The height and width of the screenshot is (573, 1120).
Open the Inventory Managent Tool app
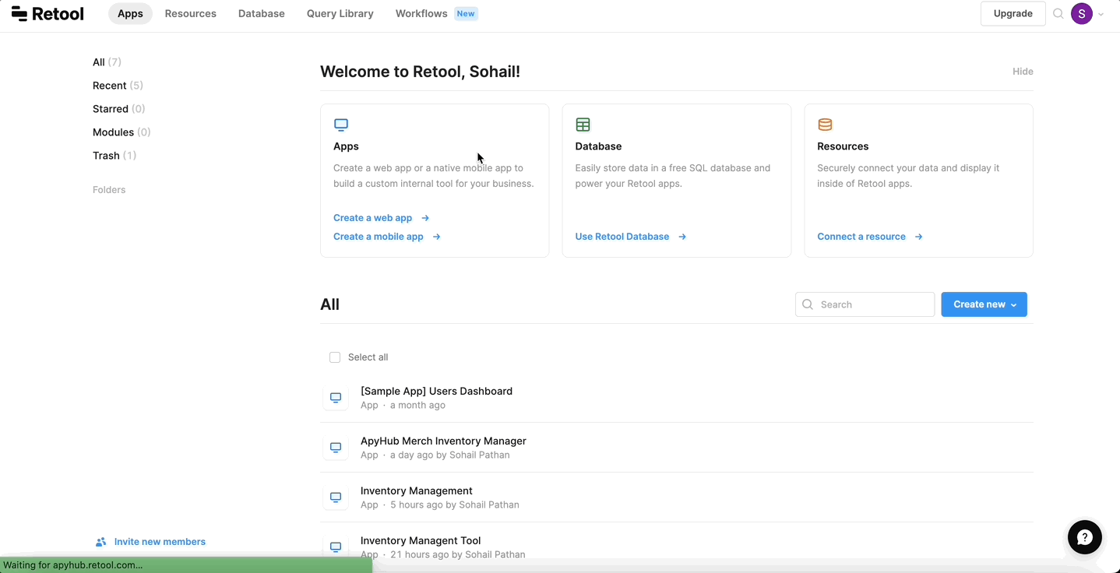coord(421,540)
